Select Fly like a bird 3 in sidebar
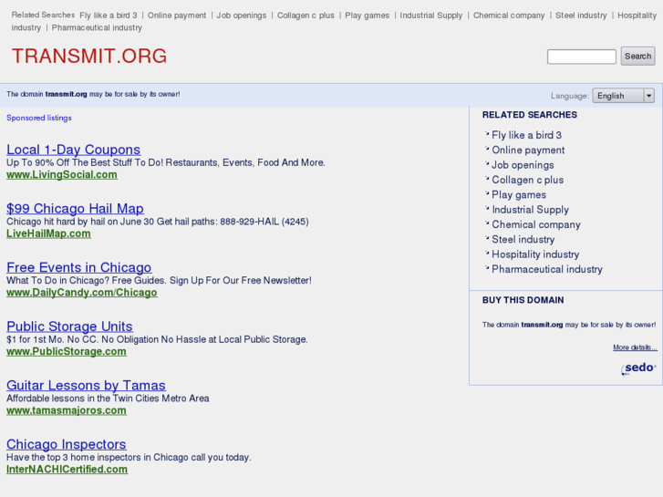The image size is (663, 497). (x=526, y=135)
